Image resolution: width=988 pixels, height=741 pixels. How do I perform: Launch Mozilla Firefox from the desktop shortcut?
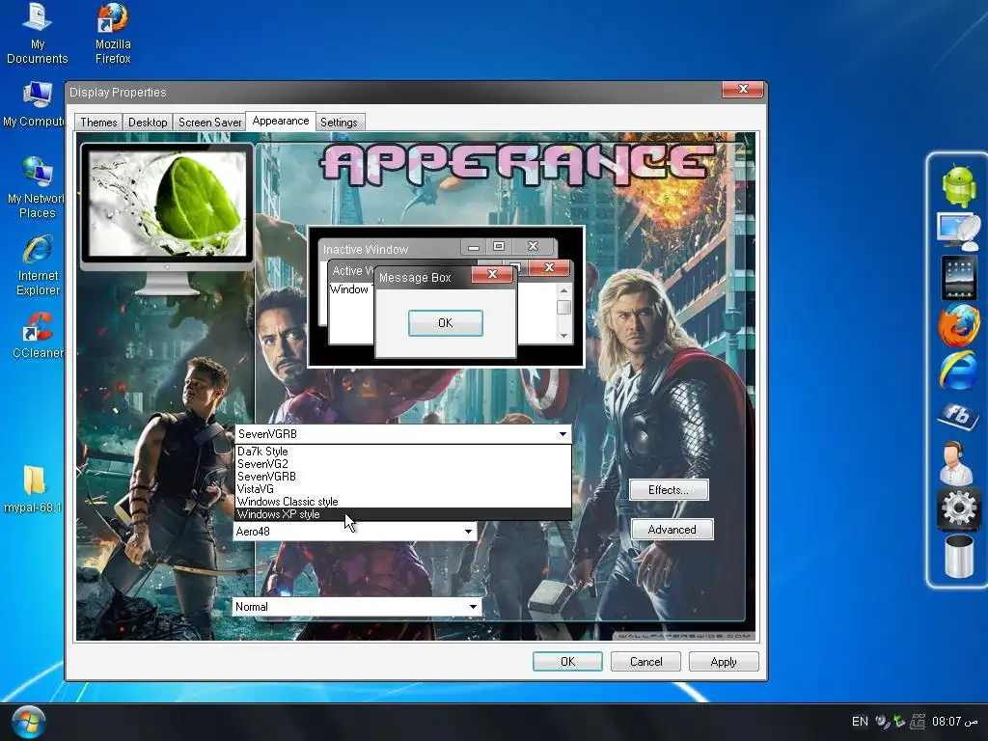pos(113,34)
